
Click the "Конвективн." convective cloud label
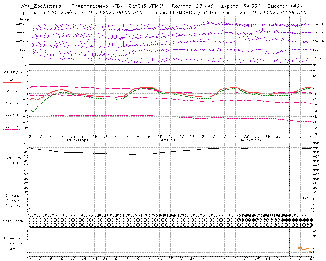click(x=13, y=238)
